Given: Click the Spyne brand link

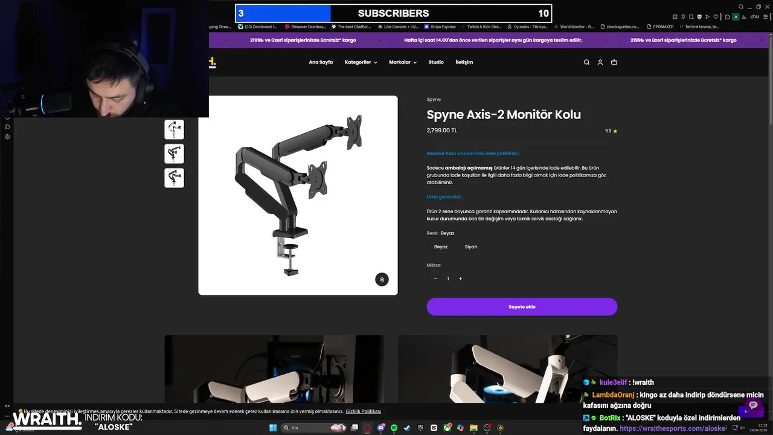Looking at the screenshot, I should [434, 99].
